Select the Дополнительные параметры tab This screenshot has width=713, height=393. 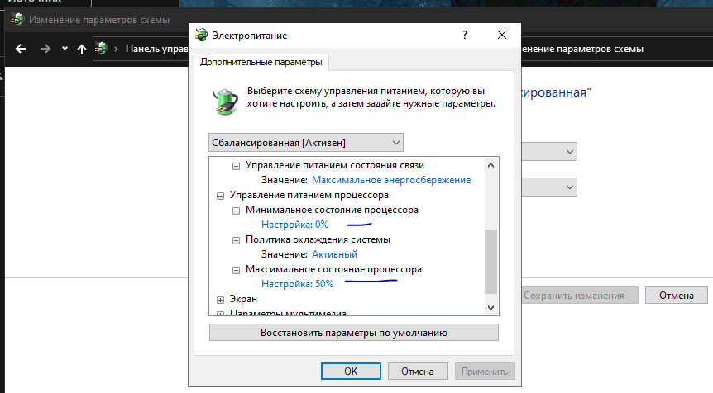click(x=261, y=62)
